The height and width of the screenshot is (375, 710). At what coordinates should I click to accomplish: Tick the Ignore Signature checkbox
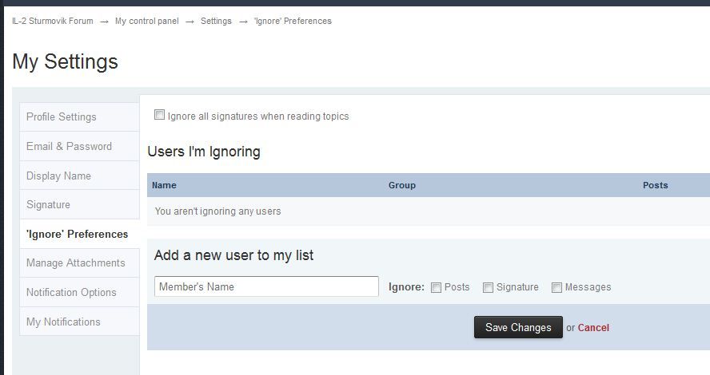tap(488, 287)
